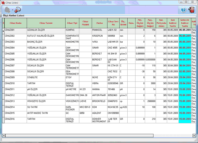Click the red exit door icon
This screenshot has width=198, height=143.
pyautogui.click(x=191, y=10)
